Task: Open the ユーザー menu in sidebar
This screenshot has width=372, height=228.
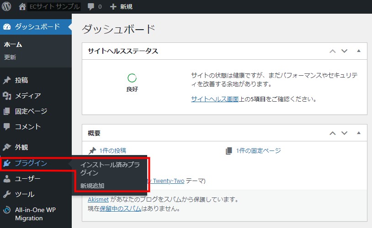Action: [27, 179]
